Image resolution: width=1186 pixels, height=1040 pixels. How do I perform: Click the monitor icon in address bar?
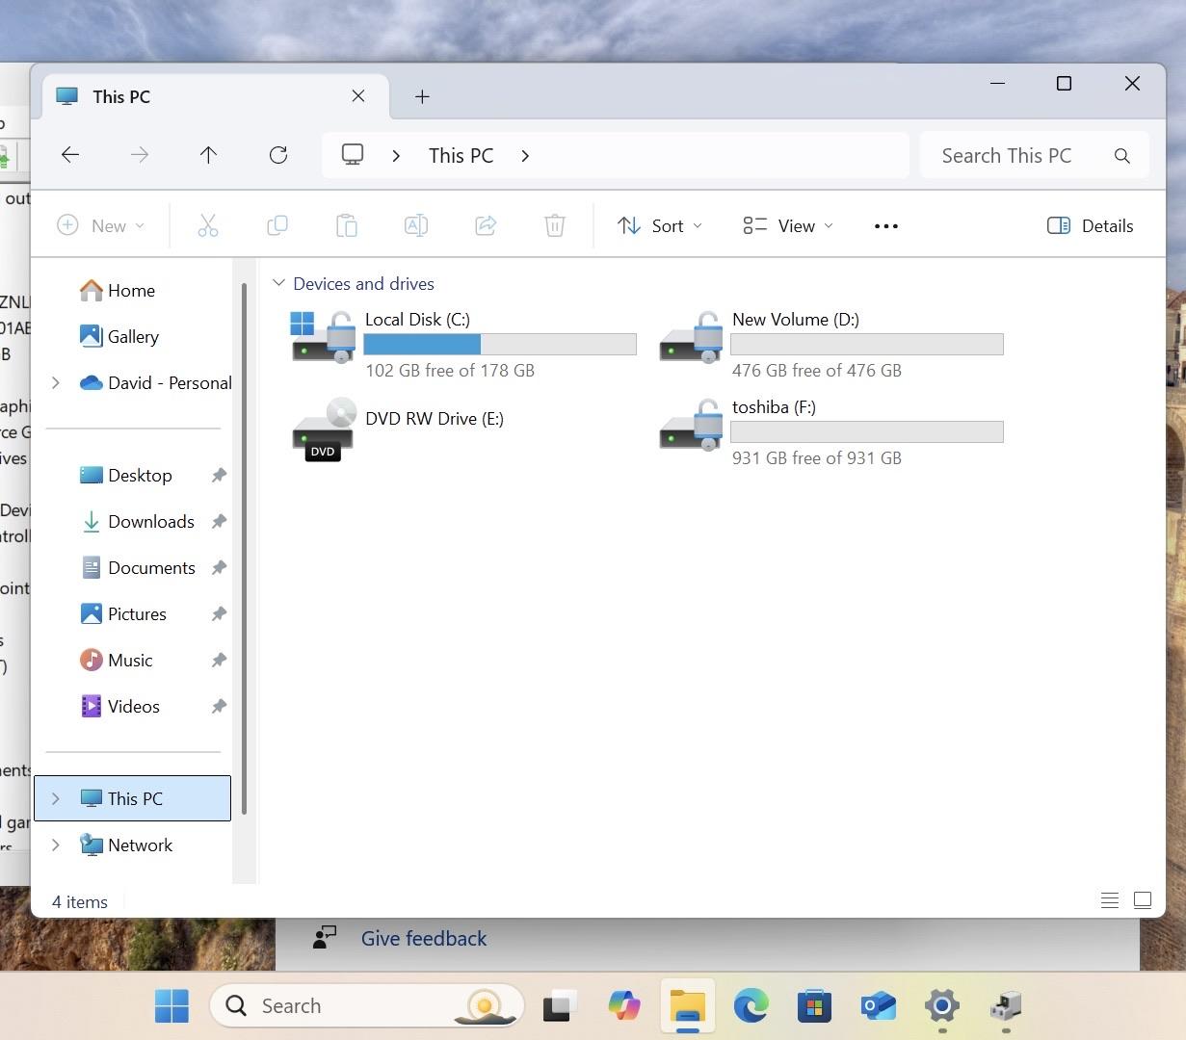click(x=353, y=154)
